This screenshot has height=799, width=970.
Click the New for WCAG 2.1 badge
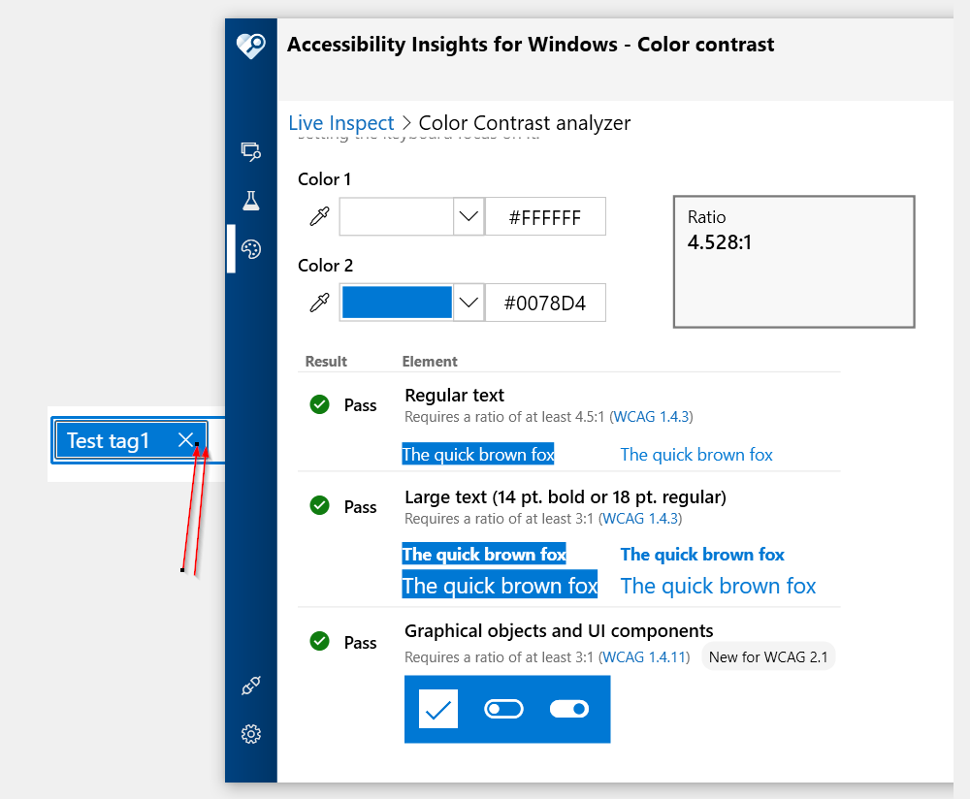768,656
